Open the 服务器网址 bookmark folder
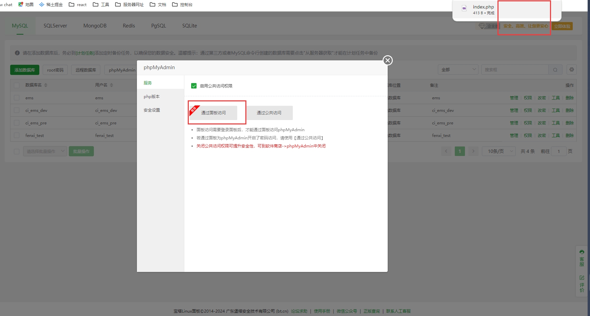This screenshot has height=316, width=590. coord(129,4)
